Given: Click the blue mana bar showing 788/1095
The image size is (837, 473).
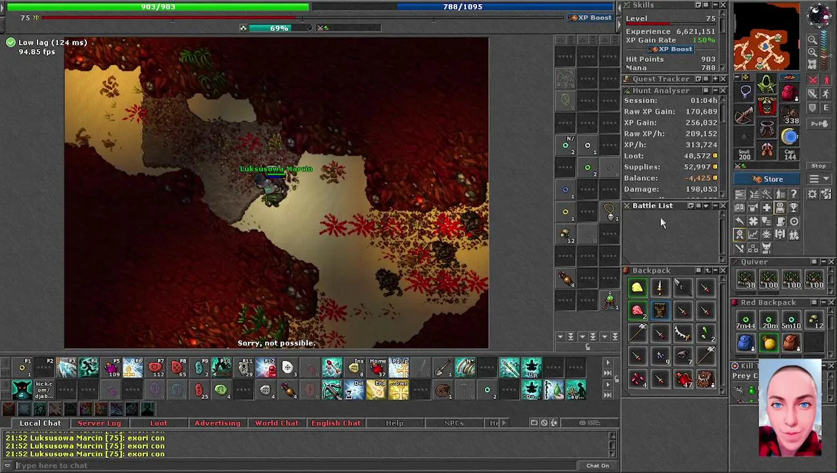Looking at the screenshot, I should [x=463, y=7].
